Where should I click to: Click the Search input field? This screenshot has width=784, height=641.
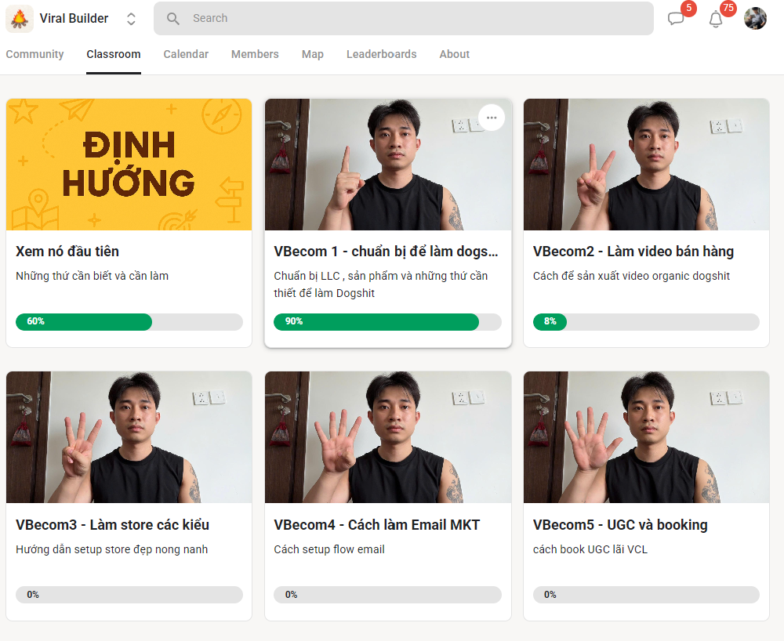tap(404, 19)
